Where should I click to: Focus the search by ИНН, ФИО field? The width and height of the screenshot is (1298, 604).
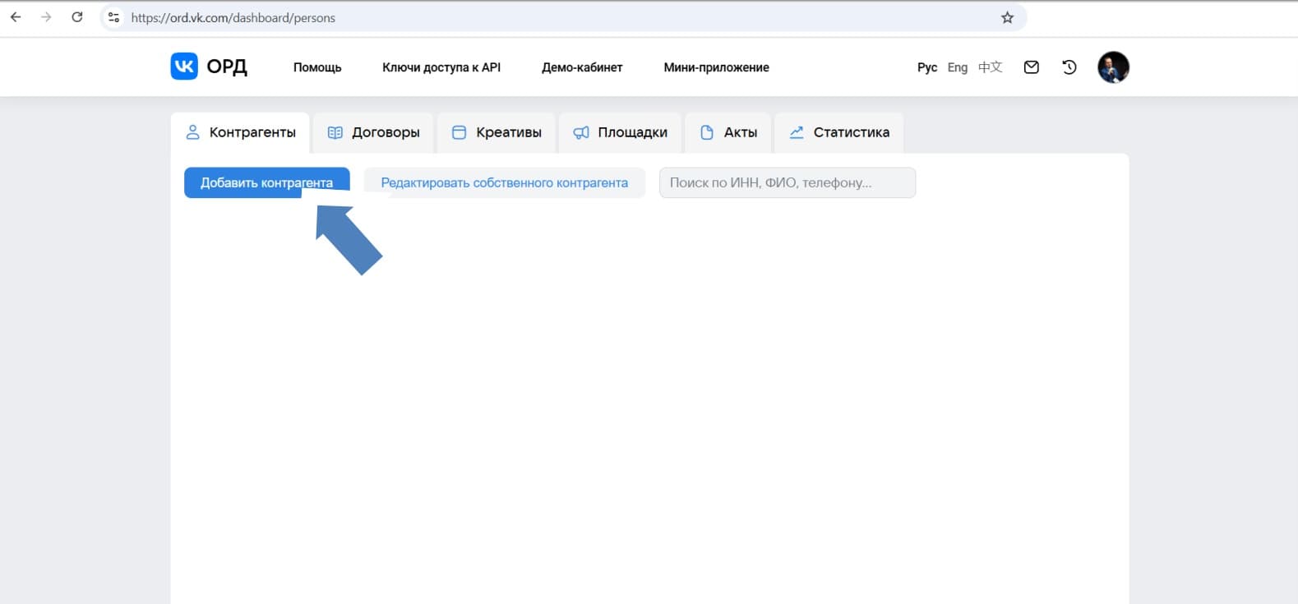[787, 182]
